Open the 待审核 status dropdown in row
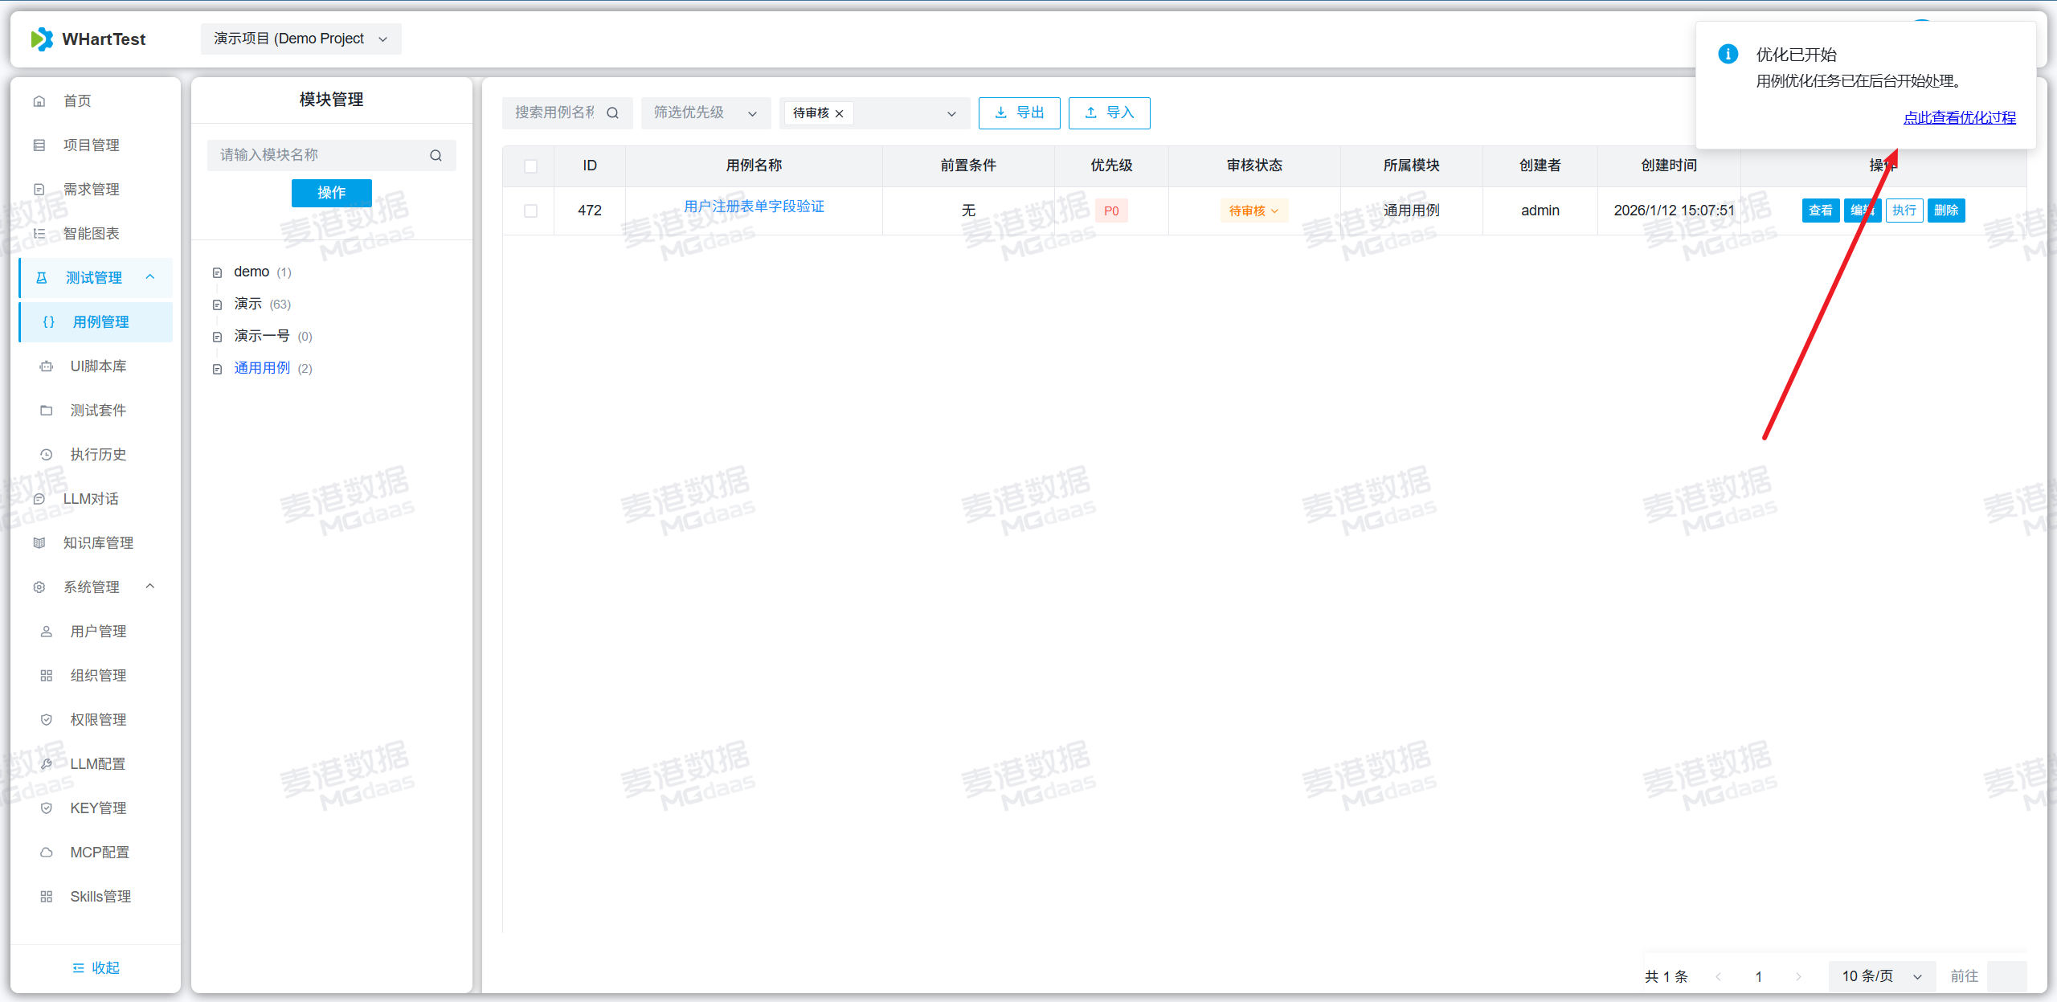This screenshot has width=2057, height=1002. (x=1253, y=211)
